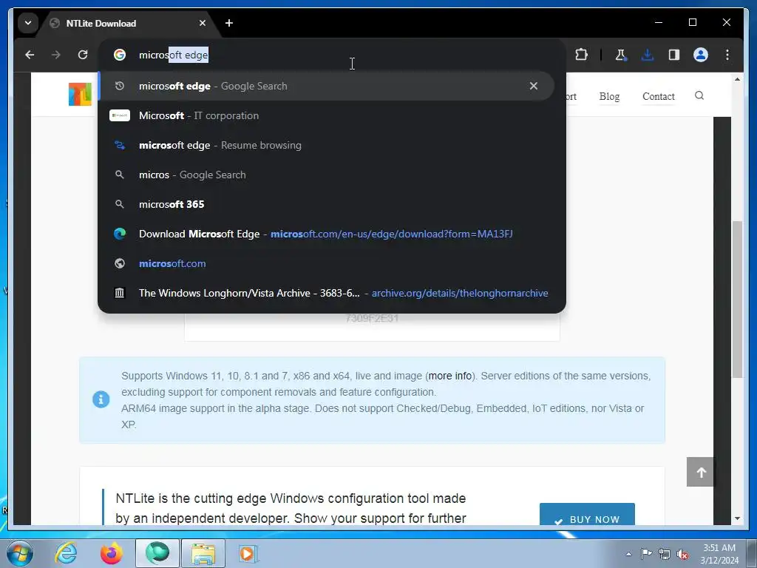Follow the 'more info' link
Image resolution: width=757 pixels, height=568 pixels.
(x=450, y=376)
